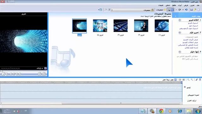Viewport: 202px width, 114px height.
Task: Click the Import video (استيراد فيديو) link
Action: point(193,23)
